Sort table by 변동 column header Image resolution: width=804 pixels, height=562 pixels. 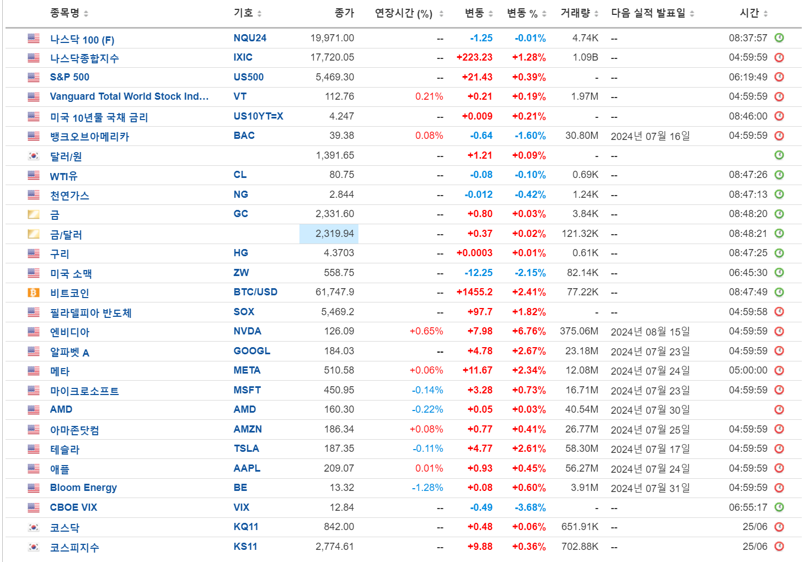click(x=479, y=13)
